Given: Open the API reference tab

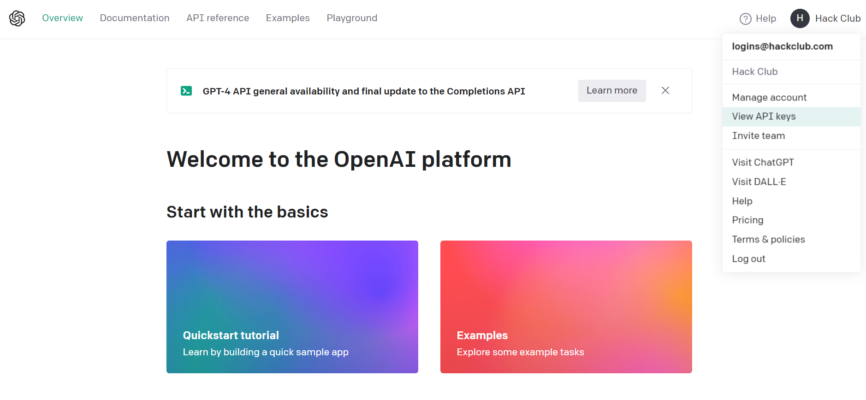Looking at the screenshot, I should [218, 18].
